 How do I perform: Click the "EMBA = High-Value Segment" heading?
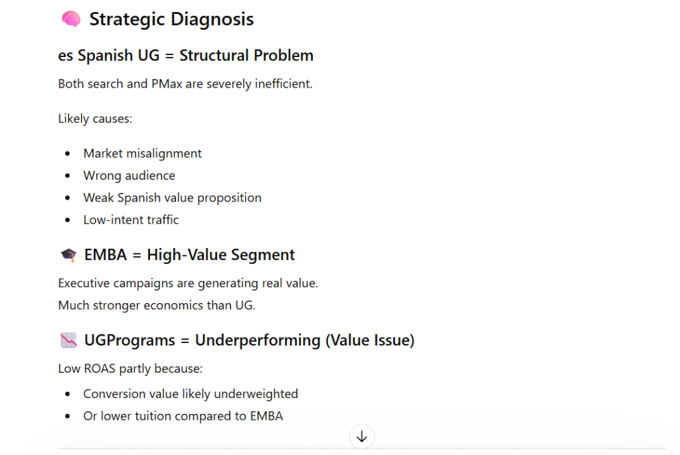189,255
